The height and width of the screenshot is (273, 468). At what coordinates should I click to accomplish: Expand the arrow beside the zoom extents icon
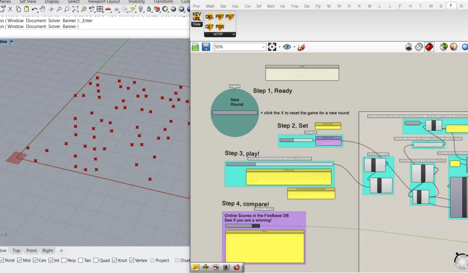click(x=279, y=47)
